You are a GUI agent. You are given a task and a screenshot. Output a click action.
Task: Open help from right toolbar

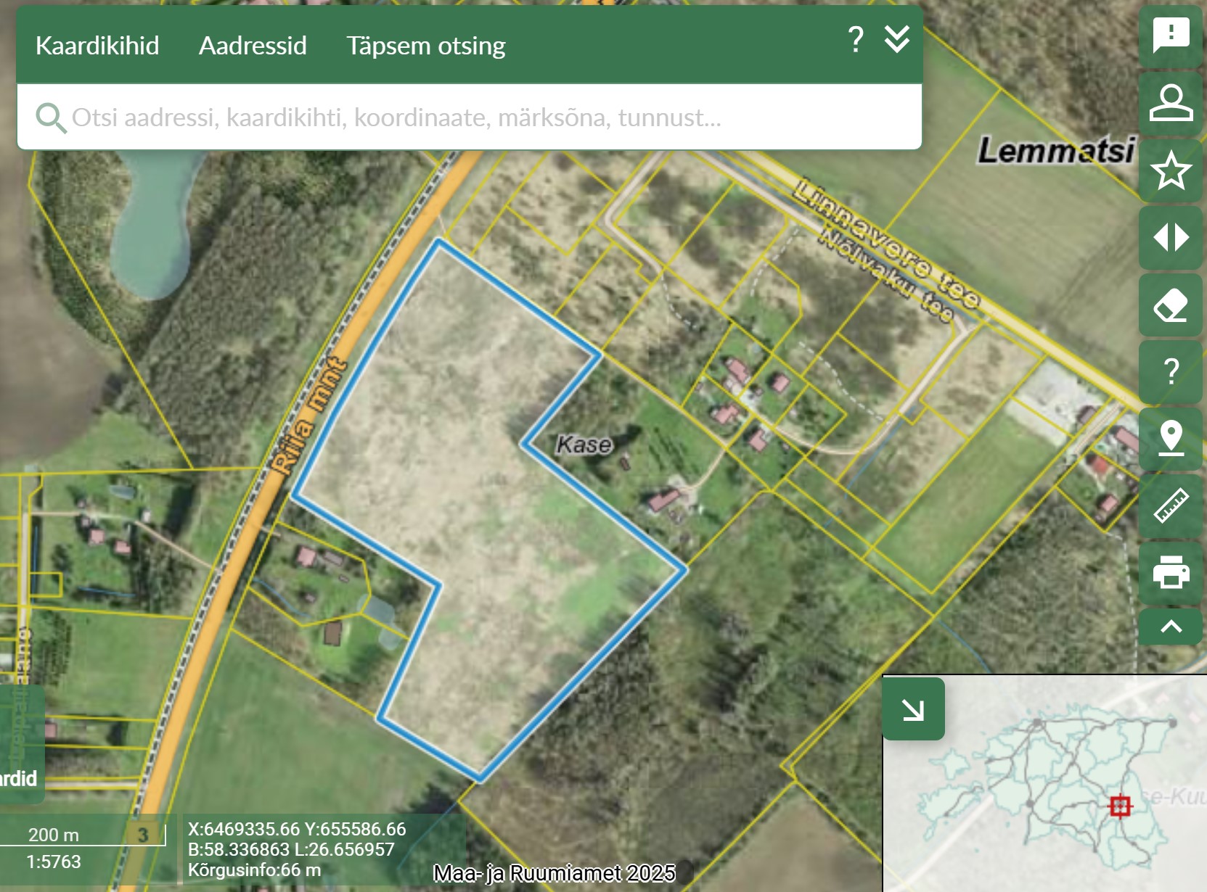[x=1171, y=371]
